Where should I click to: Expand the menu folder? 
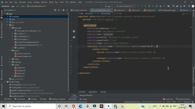(10, 59)
